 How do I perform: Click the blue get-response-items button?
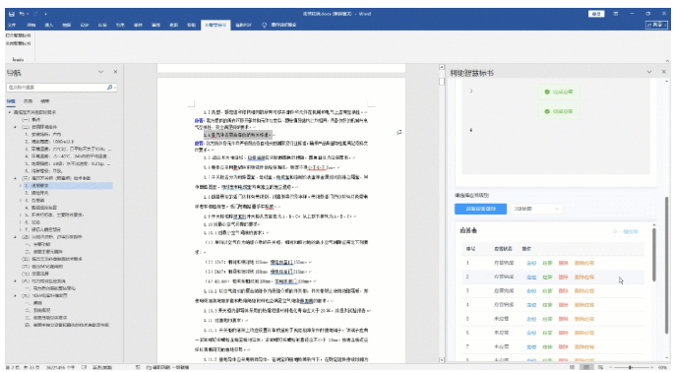pos(481,209)
